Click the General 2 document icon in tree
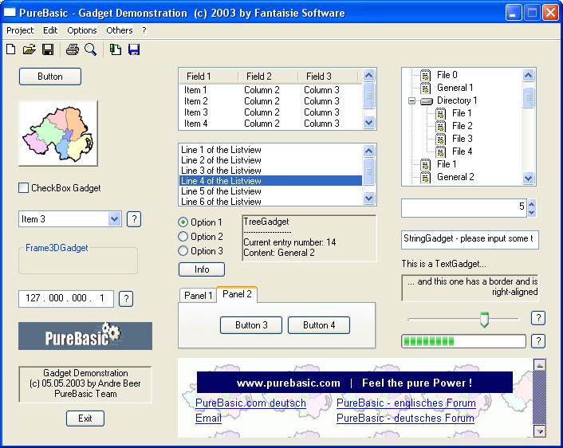This screenshot has width=563, height=448. pos(425,177)
